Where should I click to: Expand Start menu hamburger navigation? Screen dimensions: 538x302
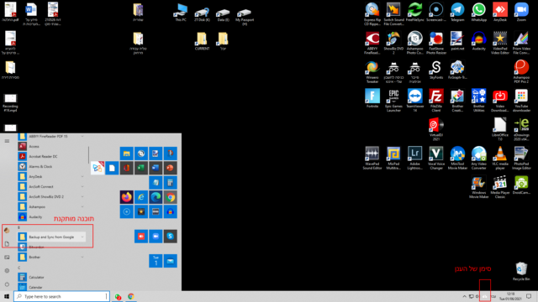7,141
